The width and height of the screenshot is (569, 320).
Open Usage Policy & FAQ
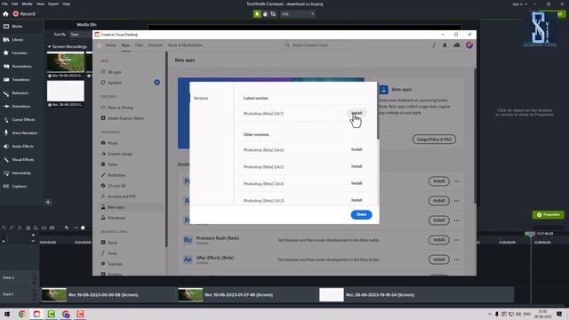coord(434,140)
